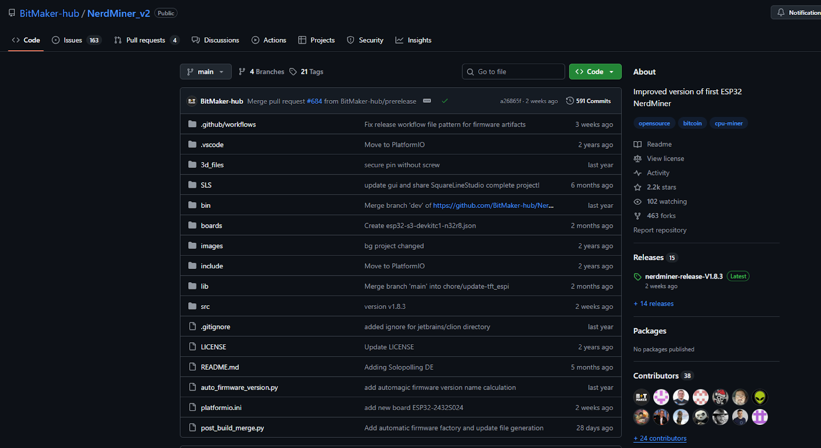Open the main branch dropdown
821x448 pixels.
(205, 72)
